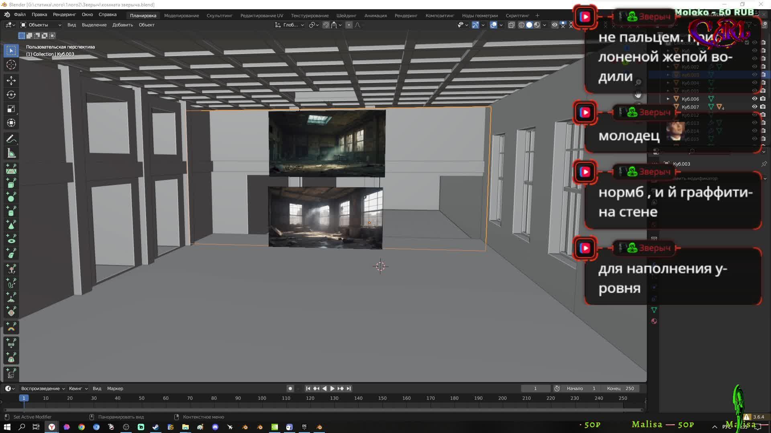Select the Annotate pencil tool
The height and width of the screenshot is (433, 771).
[x=11, y=139]
